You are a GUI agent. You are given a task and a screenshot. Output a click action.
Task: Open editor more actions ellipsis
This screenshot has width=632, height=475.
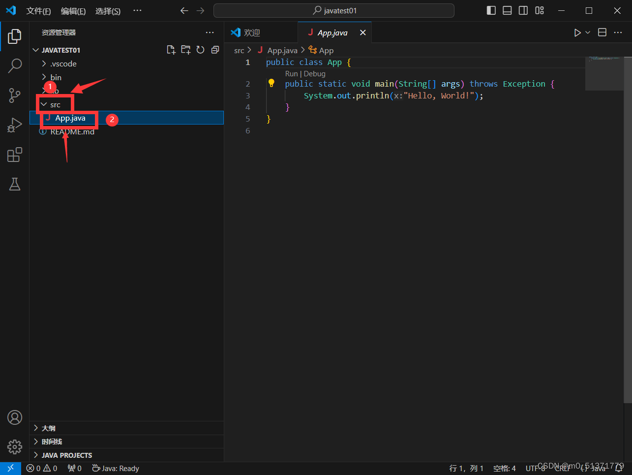(618, 32)
